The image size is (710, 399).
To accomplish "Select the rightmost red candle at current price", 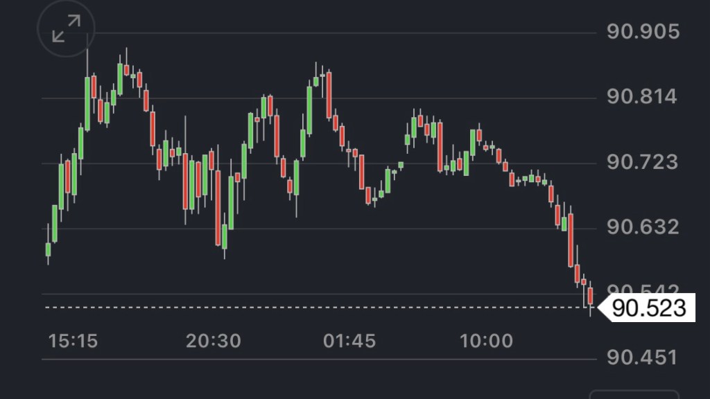I will 590,296.
